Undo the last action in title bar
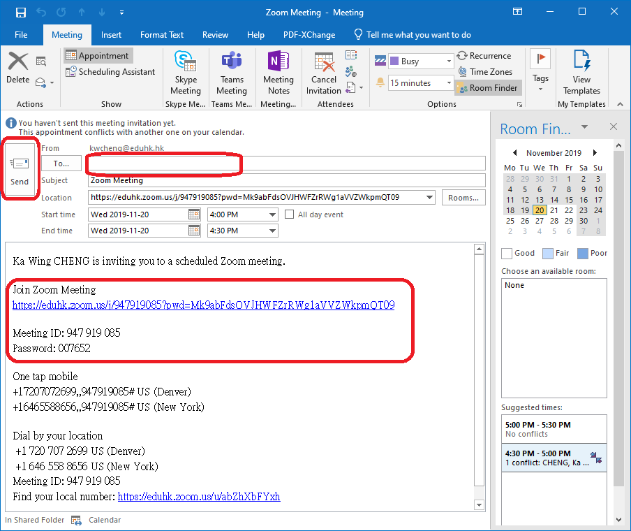Viewport: 631px width, 531px height. tap(41, 12)
